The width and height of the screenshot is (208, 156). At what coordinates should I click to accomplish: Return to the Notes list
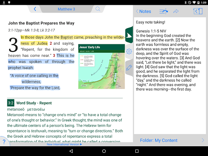143,11
